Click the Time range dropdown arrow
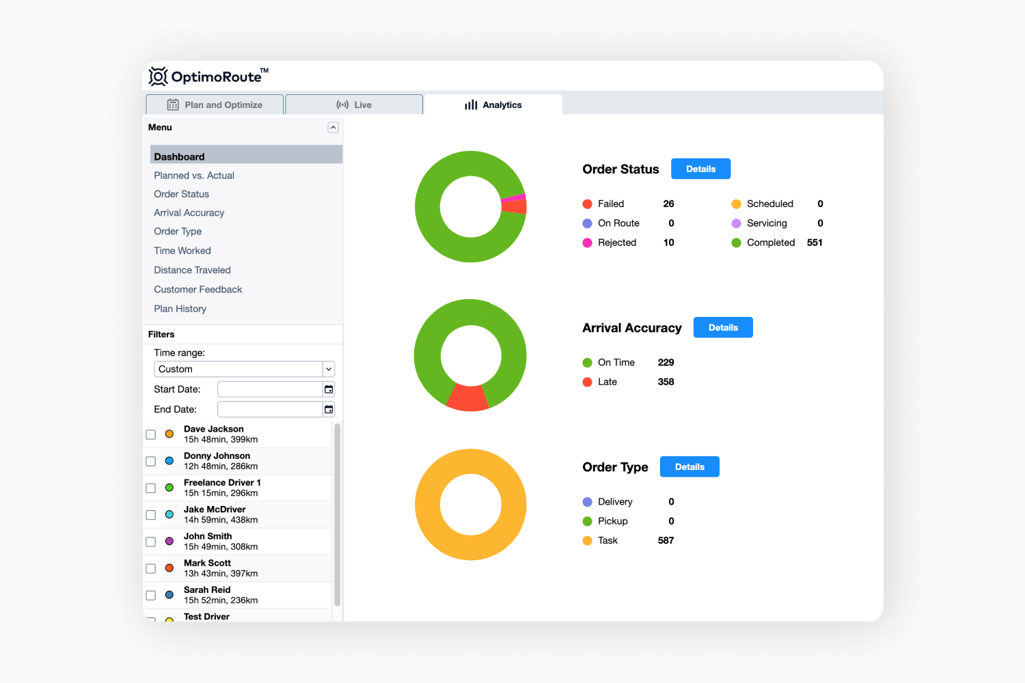 tap(329, 369)
